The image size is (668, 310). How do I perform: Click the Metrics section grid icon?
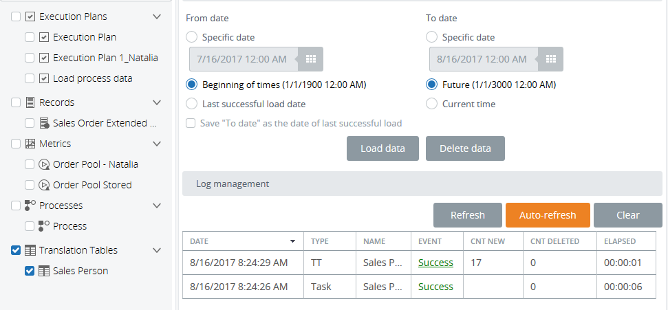(30, 144)
